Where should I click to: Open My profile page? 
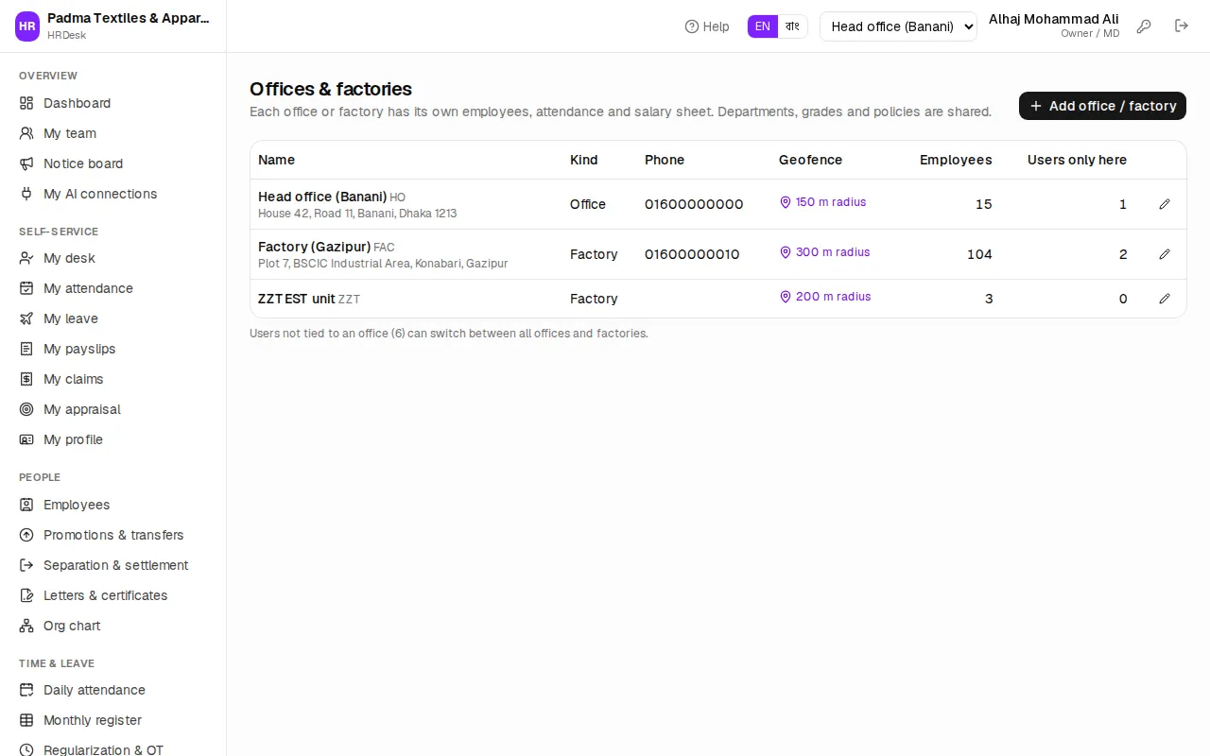click(x=113, y=439)
